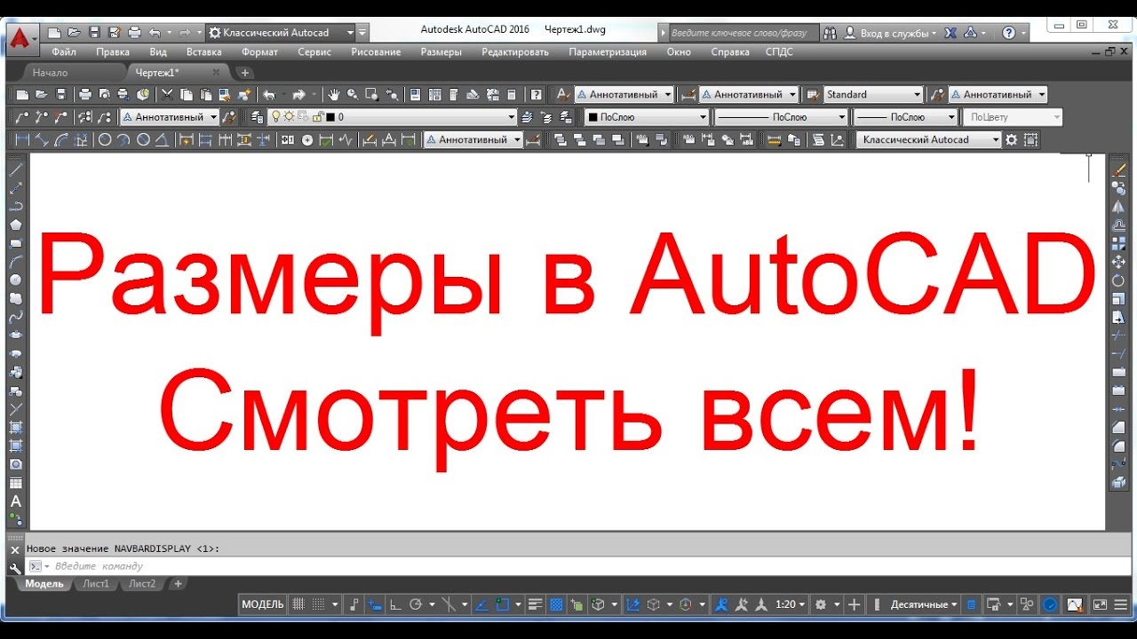Switch to the Лист1 layout tab
Screen dimensions: 1137x639
coord(96,584)
